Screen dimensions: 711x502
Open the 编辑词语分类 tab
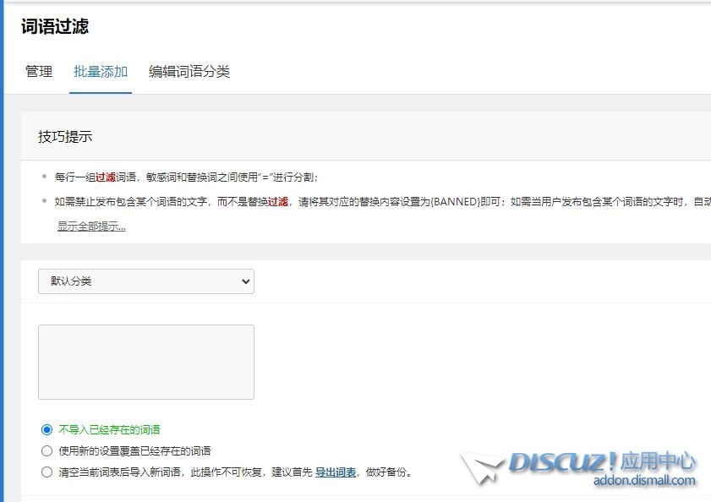coord(189,72)
